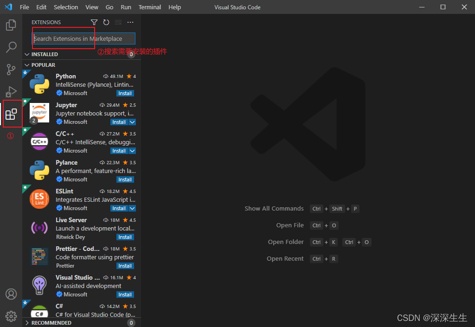Click the 'Show All Commands' shortcut hint
The height and width of the screenshot is (327, 475).
pyautogui.click(x=274, y=209)
